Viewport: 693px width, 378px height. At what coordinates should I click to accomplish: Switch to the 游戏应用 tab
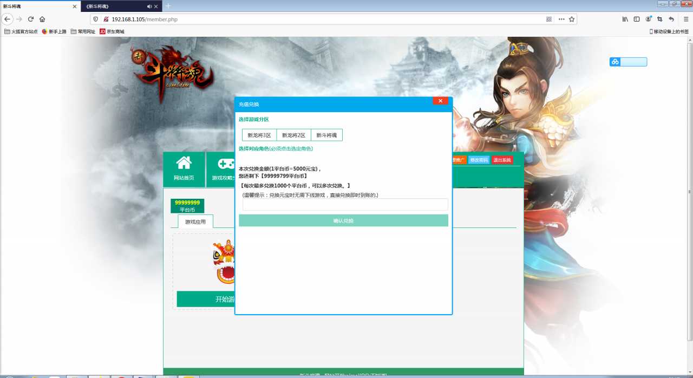point(195,221)
